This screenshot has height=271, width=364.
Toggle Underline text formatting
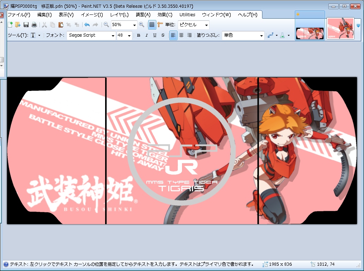(154, 35)
